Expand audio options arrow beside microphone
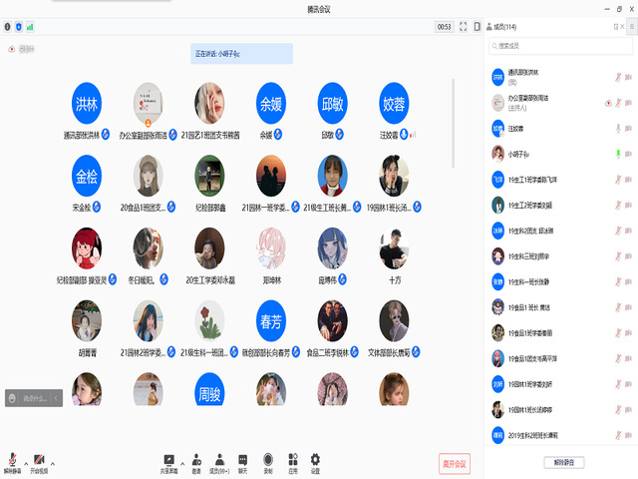 click(x=26, y=463)
